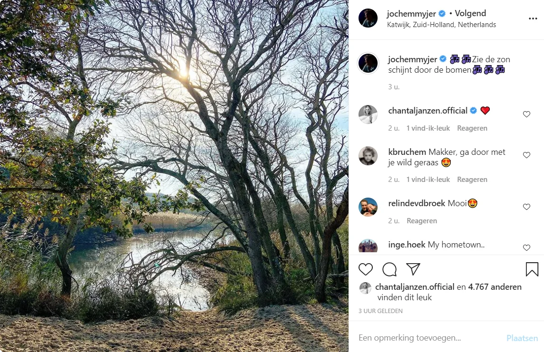Open the jochemmyjer profile picture in header
This screenshot has width=544, height=352.
click(x=368, y=18)
